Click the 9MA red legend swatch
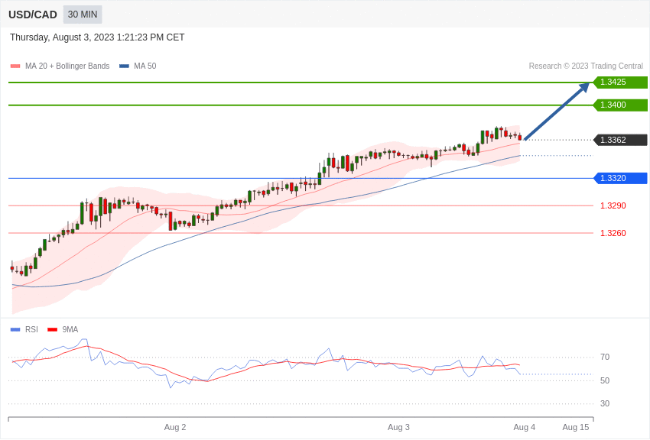This screenshot has width=650, height=440. pyautogui.click(x=53, y=329)
